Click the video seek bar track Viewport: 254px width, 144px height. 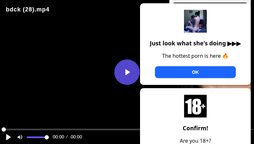pyautogui.click(x=71, y=129)
